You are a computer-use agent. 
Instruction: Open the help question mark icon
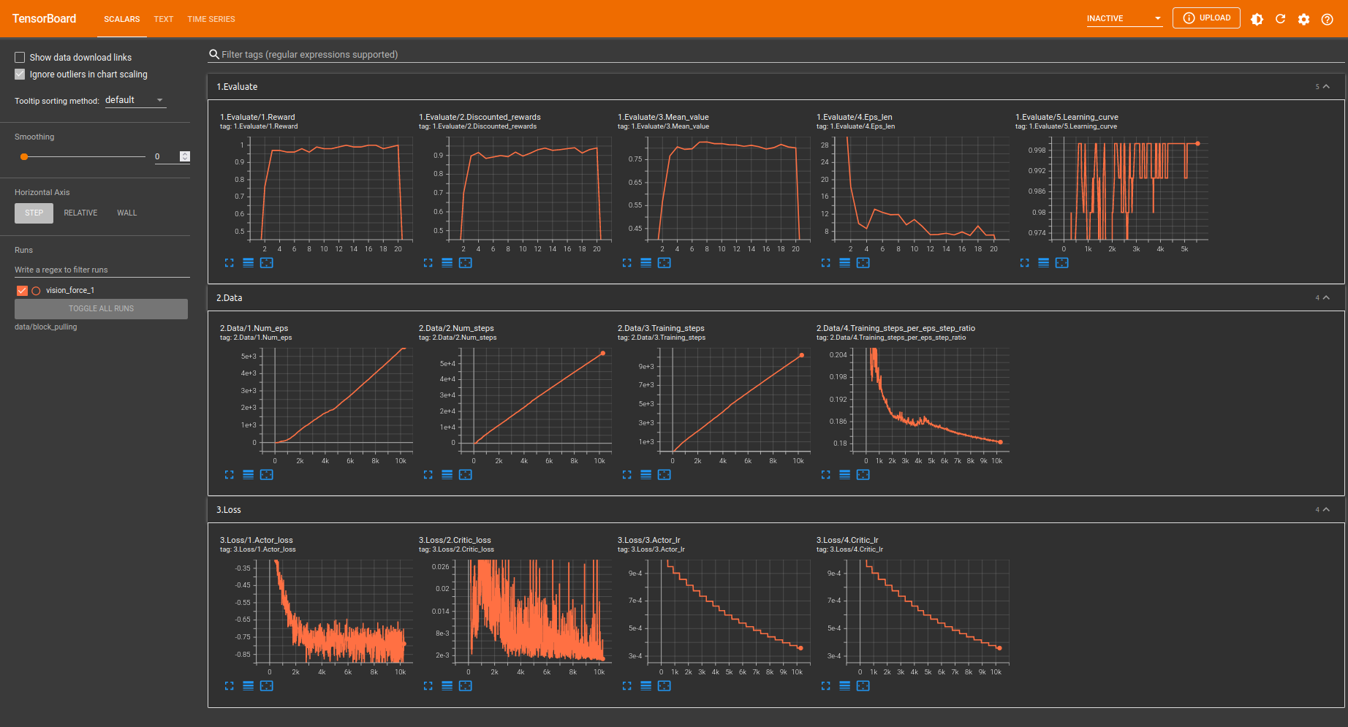(1328, 19)
